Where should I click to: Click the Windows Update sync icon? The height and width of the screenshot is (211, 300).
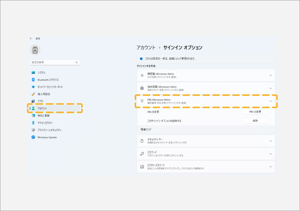(33, 137)
